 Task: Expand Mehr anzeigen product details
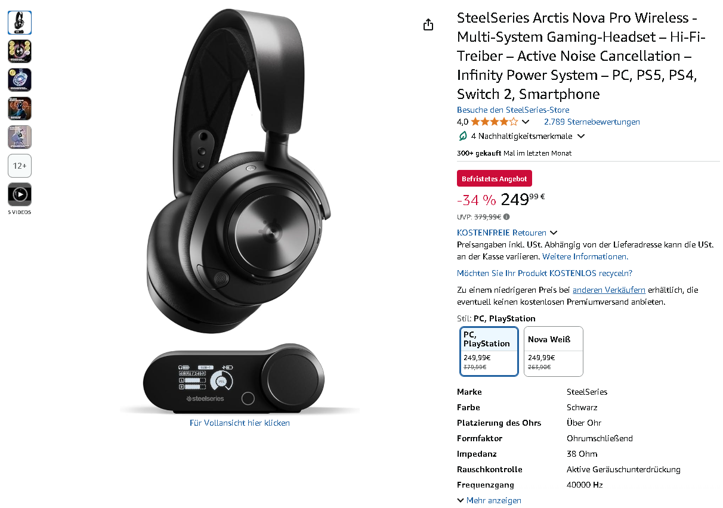pos(489,500)
